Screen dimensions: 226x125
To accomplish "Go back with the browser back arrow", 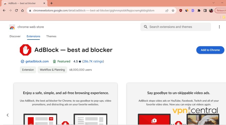I will point(4,10).
